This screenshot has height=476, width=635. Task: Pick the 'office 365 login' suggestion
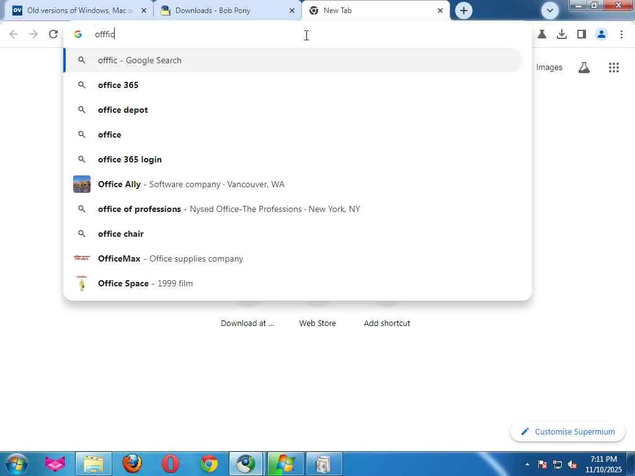point(293,159)
